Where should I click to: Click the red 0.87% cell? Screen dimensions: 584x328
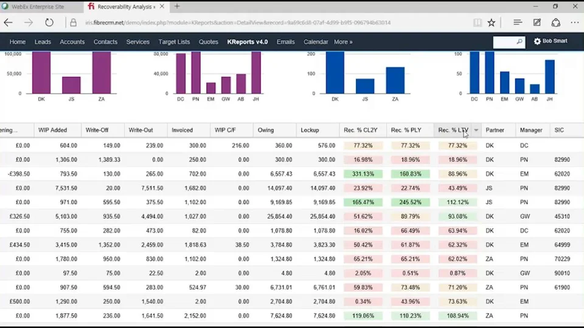[457, 273]
